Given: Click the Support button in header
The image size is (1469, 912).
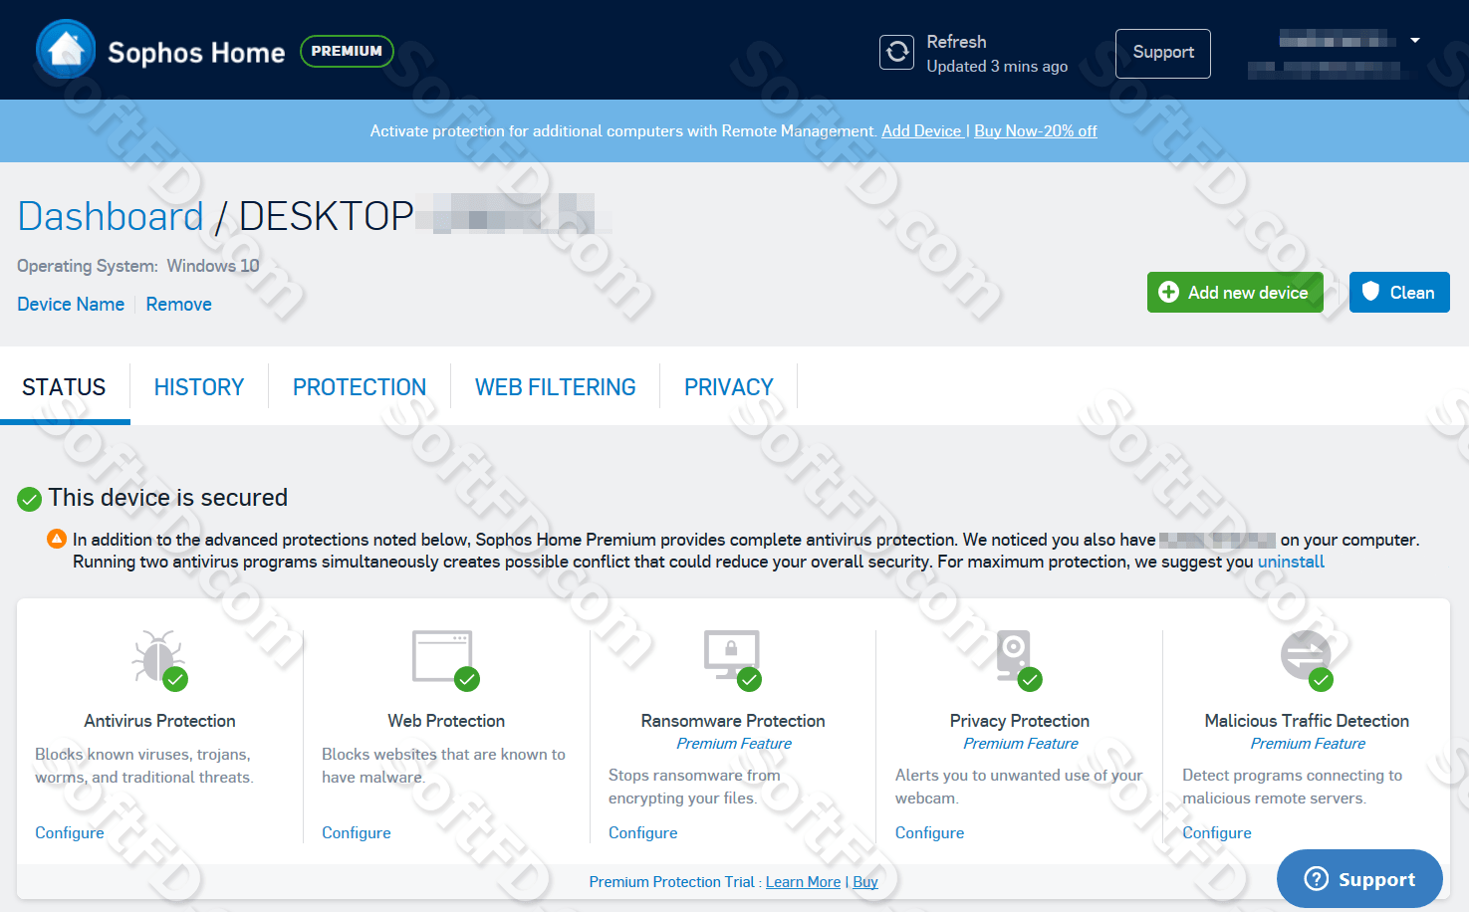Looking at the screenshot, I should pos(1163,53).
